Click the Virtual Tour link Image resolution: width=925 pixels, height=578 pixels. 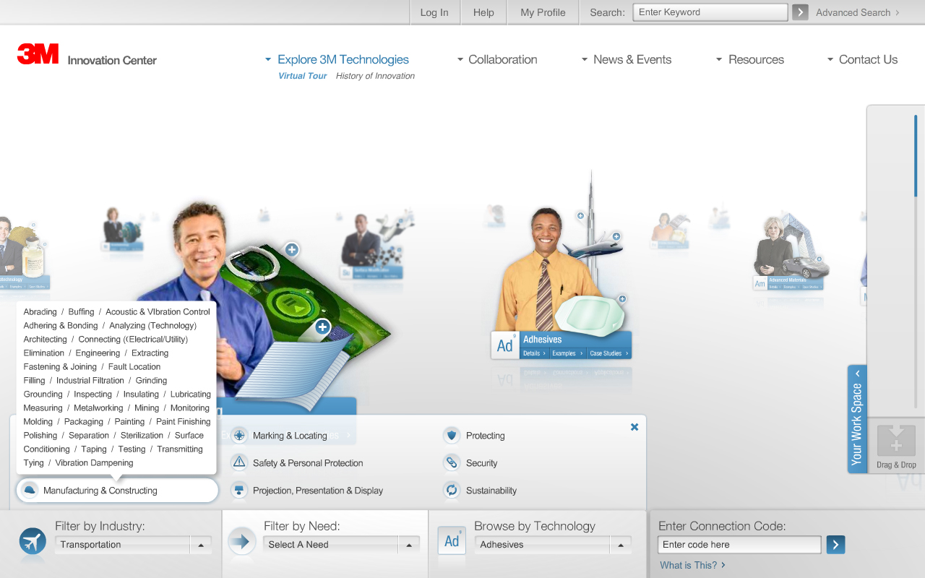tap(302, 76)
